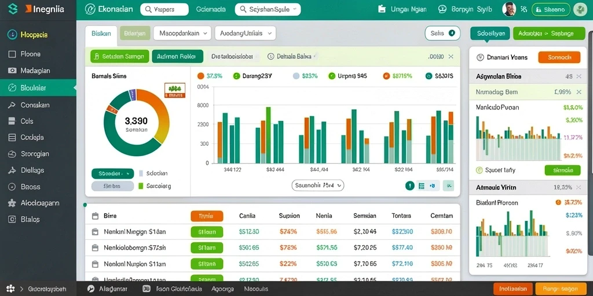Click the Borpyn Syib chat icon
The height and width of the screenshot is (296, 593).
(x=442, y=9)
